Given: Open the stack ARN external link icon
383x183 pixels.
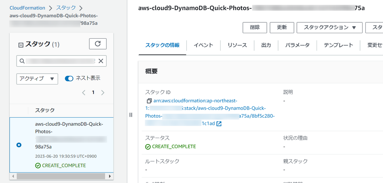Looking at the screenshot, I should 219,124.
